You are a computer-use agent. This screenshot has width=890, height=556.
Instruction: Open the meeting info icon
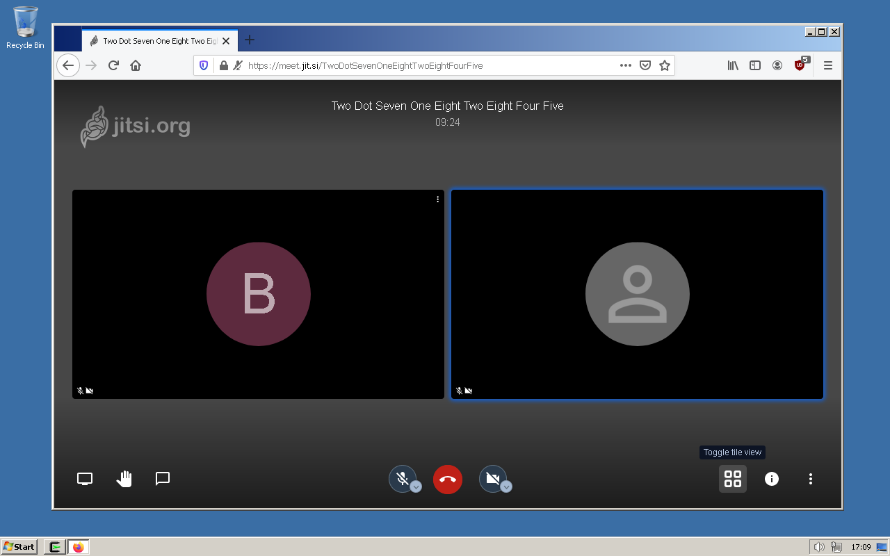(x=772, y=479)
